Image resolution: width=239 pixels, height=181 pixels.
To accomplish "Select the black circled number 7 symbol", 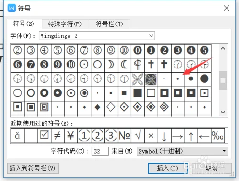I will click(x=31, y=65).
